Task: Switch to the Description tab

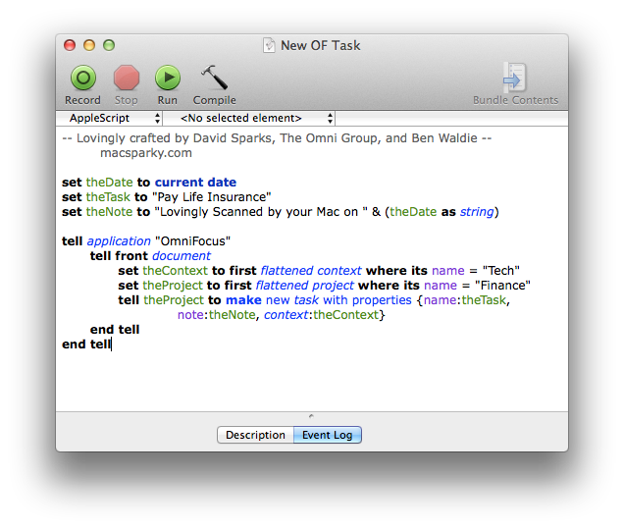Action: (255, 435)
